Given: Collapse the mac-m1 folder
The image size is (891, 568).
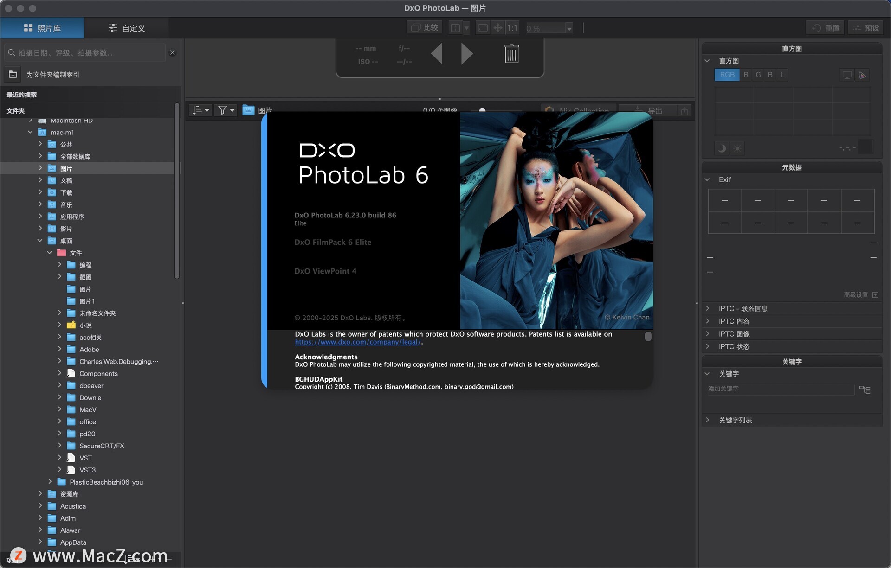Looking at the screenshot, I should click(x=31, y=132).
